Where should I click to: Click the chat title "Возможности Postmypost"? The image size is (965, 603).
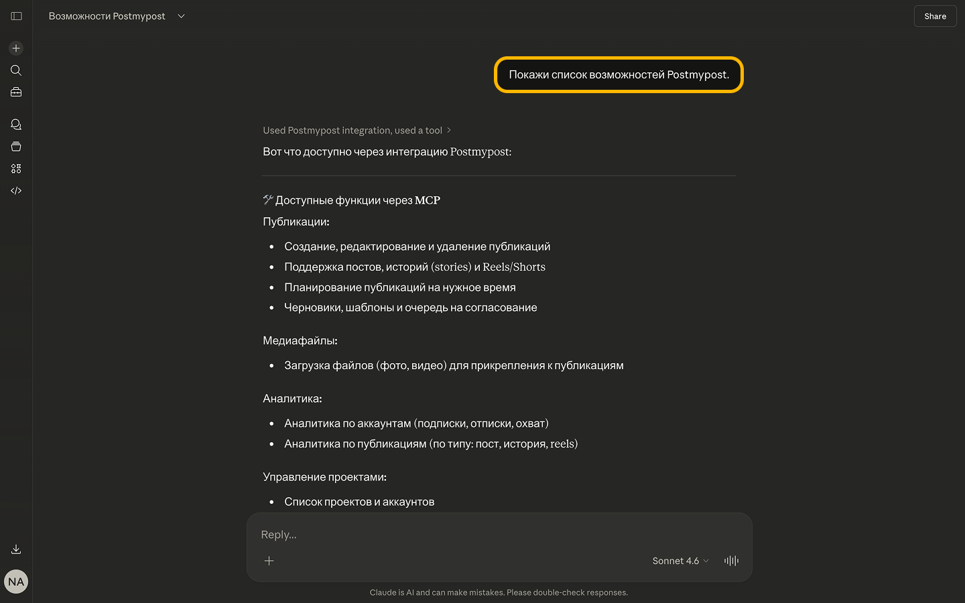[107, 16]
